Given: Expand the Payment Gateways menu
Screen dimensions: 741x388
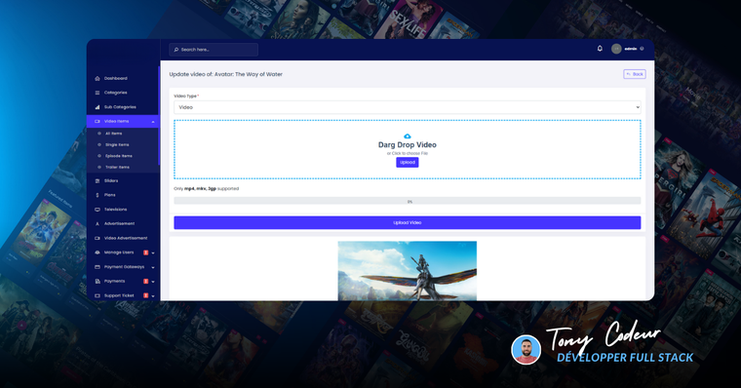Looking at the screenshot, I should [153, 267].
